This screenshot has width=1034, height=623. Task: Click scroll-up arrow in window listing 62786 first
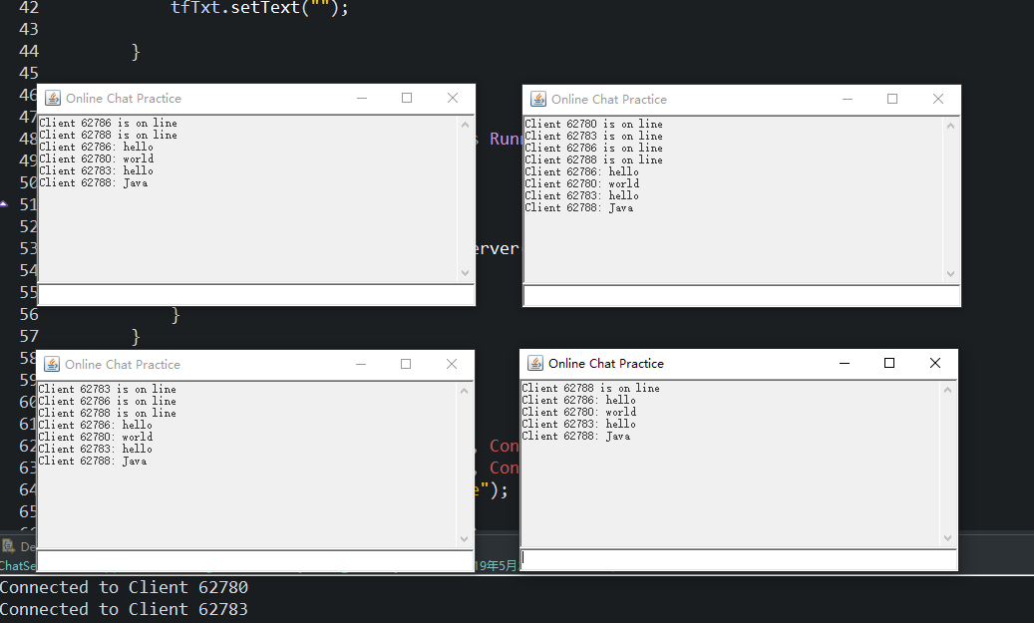coord(465,125)
